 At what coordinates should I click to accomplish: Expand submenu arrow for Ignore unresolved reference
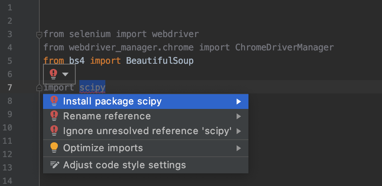239,131
